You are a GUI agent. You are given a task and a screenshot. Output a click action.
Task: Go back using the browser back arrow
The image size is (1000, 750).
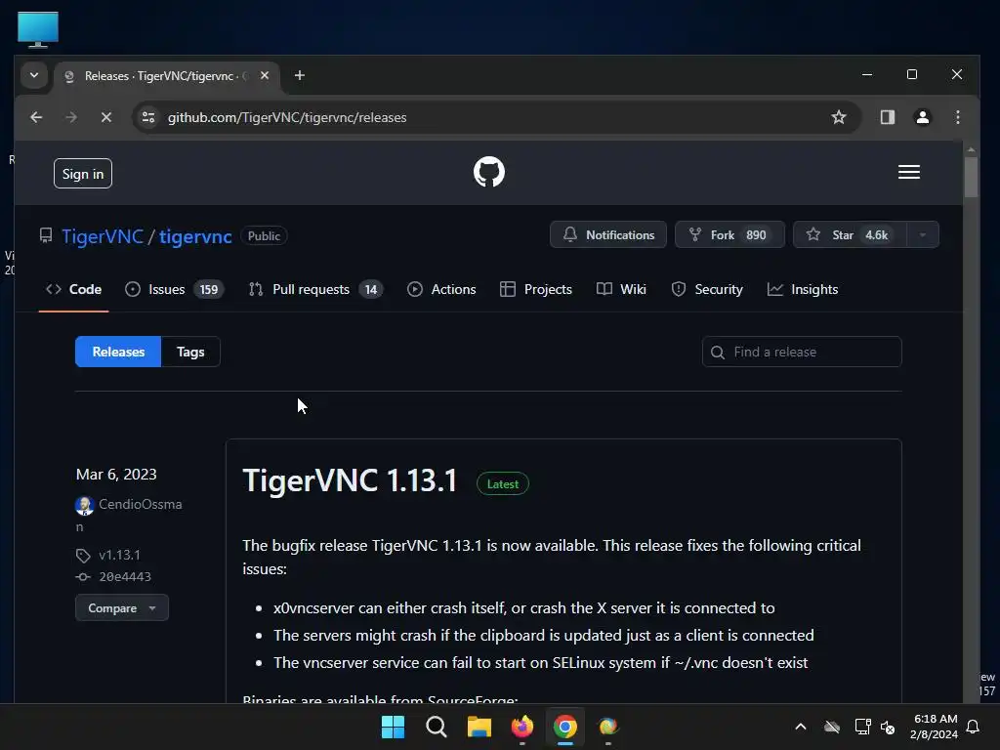click(36, 117)
